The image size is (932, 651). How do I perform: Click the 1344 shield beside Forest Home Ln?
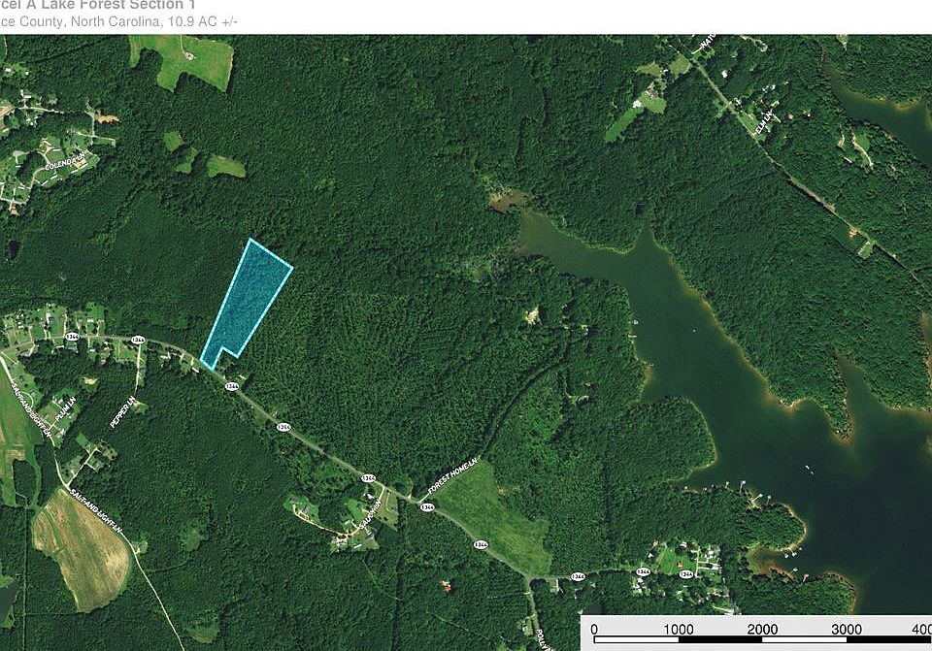(x=427, y=507)
